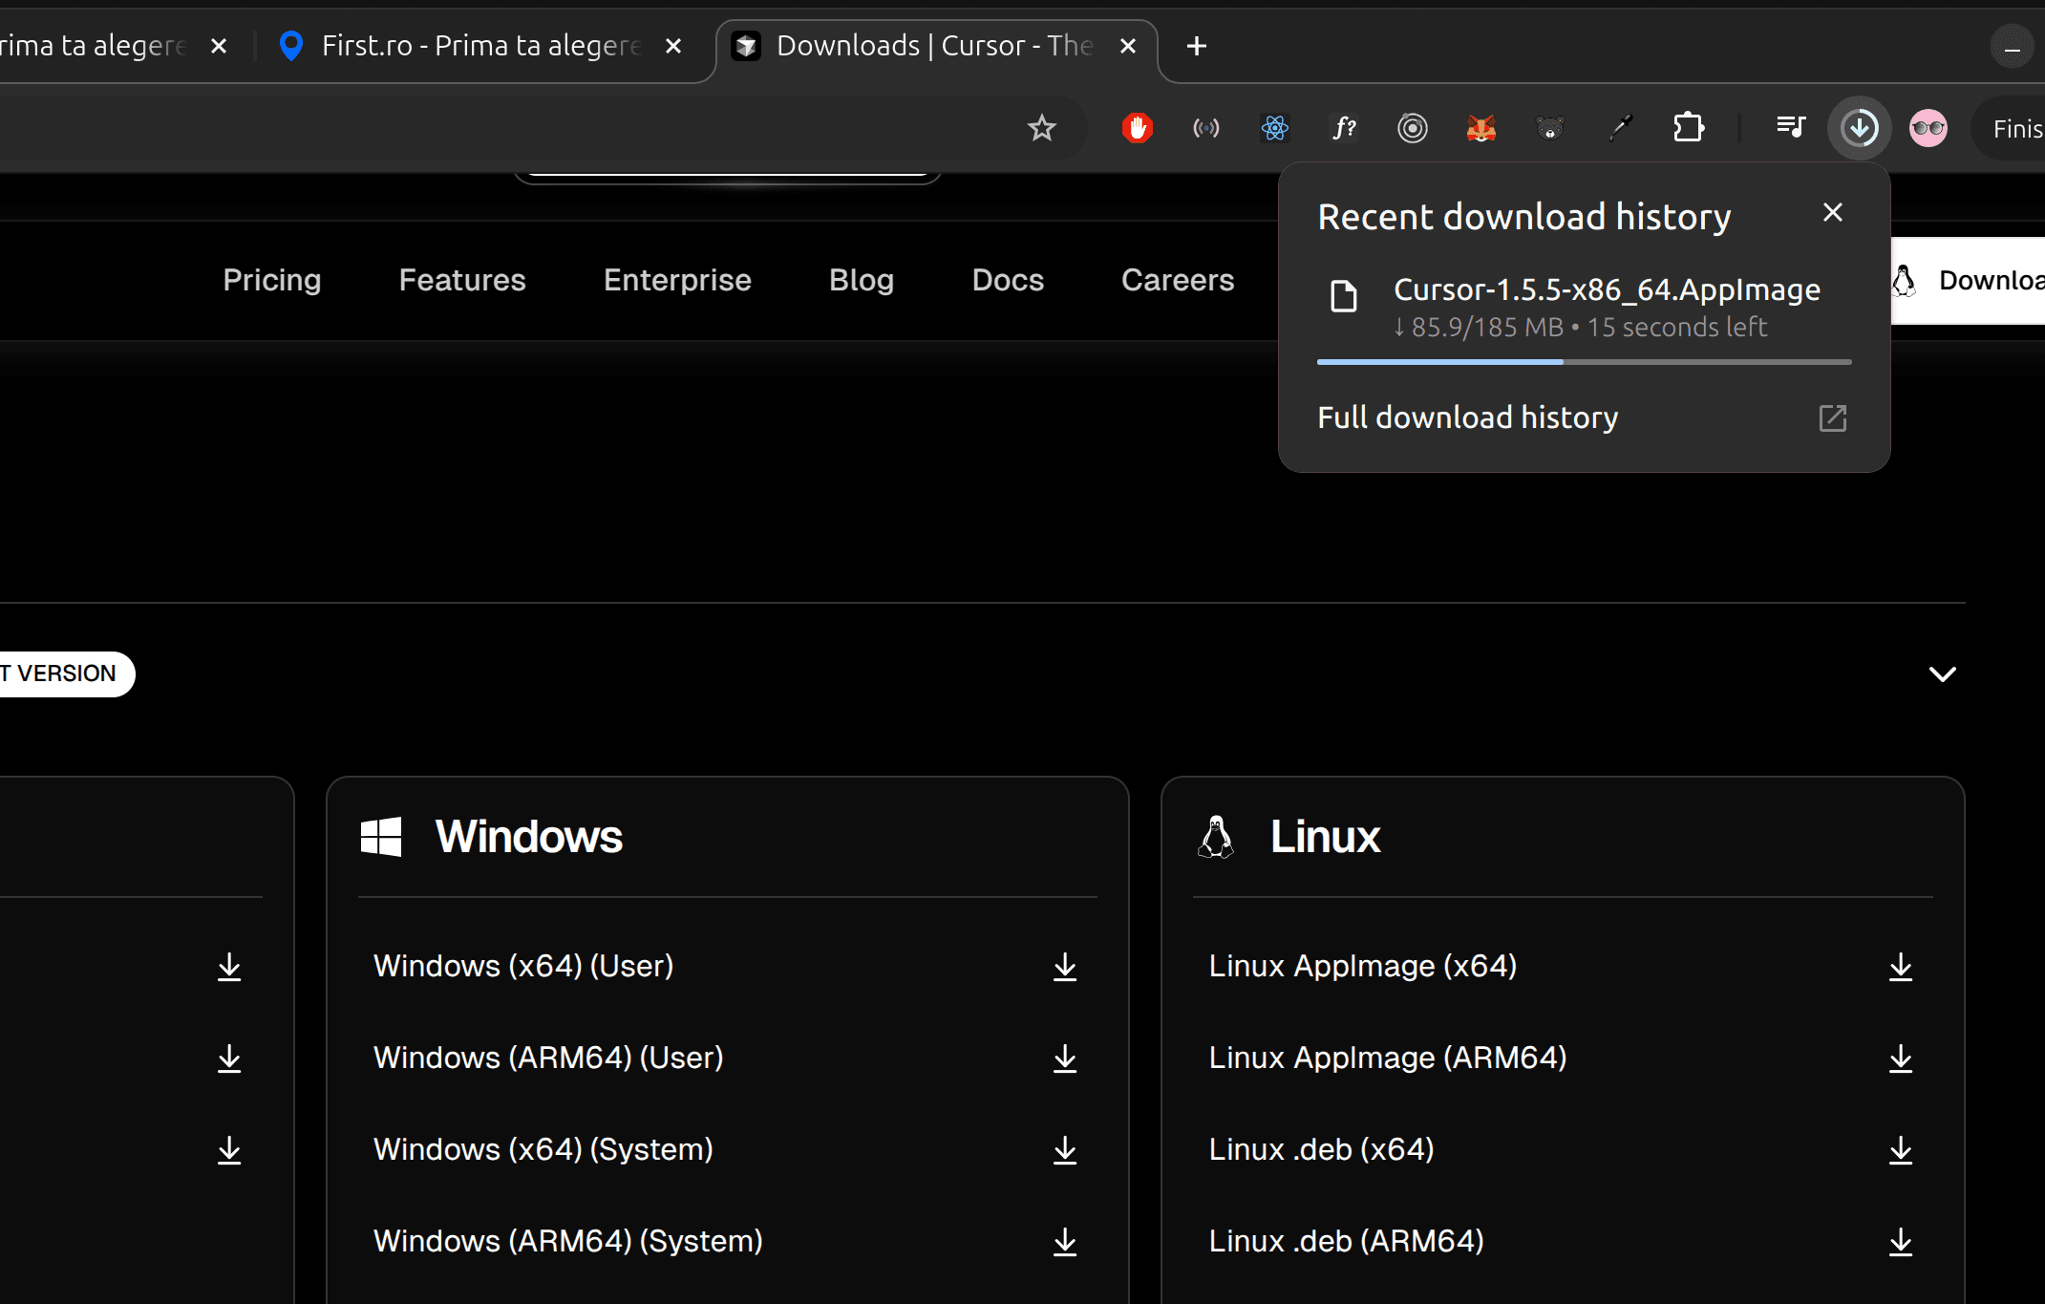Open the Extensions puzzle piece menu
This screenshot has height=1304, width=2045.
1688,128
